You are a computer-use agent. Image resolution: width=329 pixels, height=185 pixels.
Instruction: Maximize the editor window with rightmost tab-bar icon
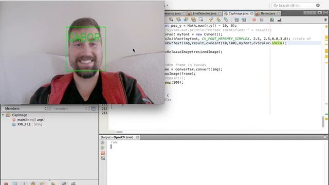coord(326,13)
